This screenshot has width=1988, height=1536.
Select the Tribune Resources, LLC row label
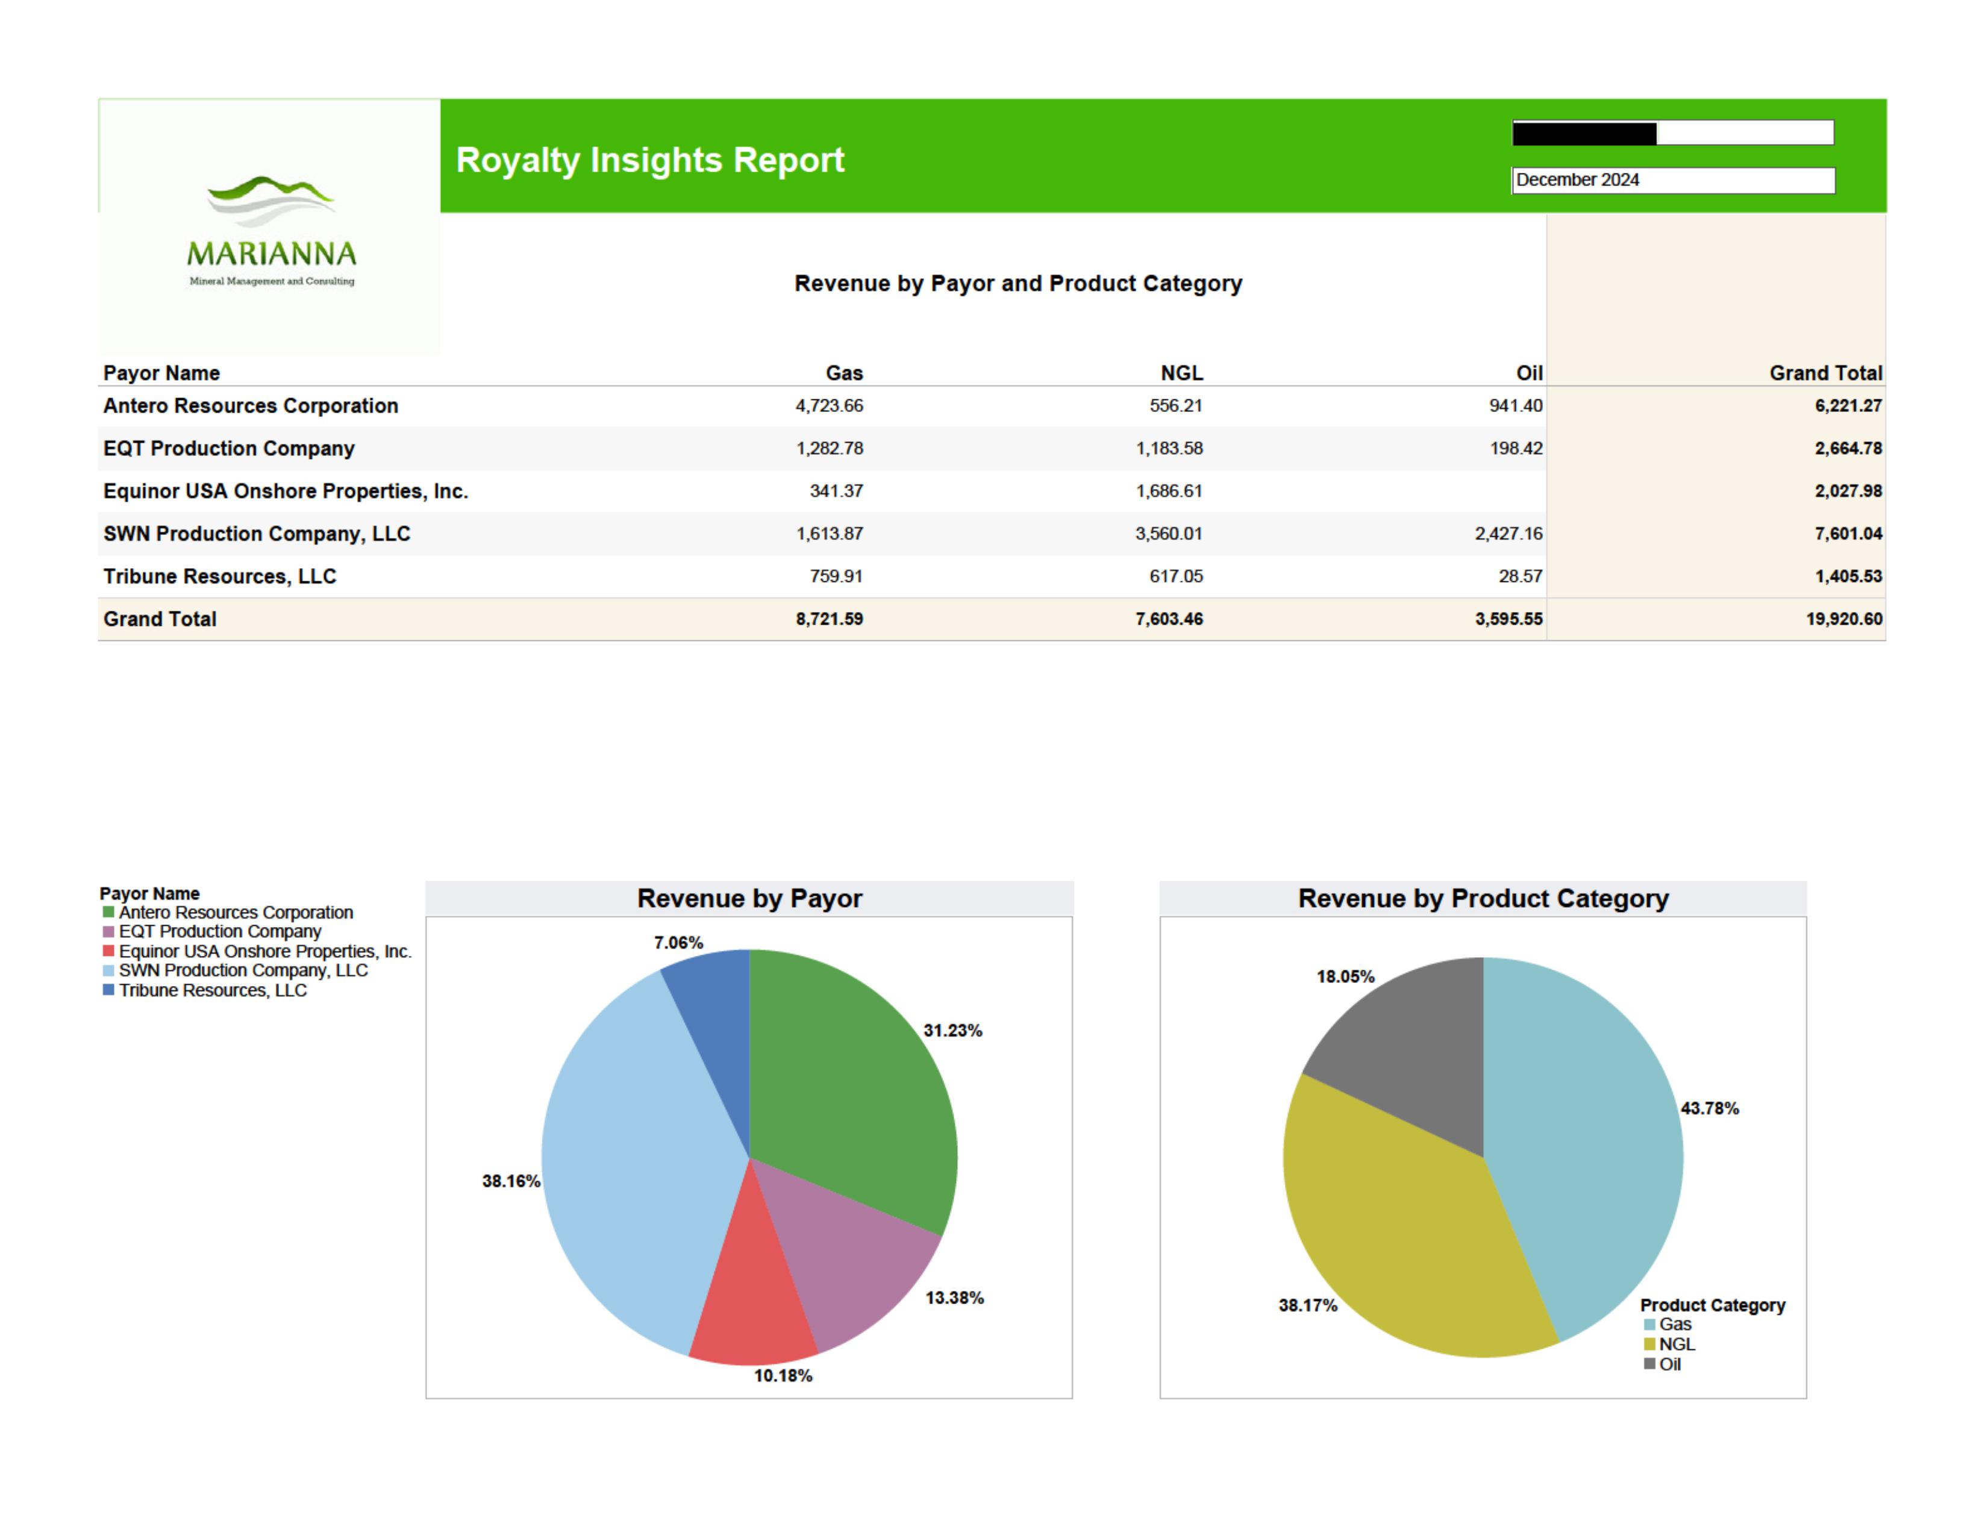[x=219, y=577]
